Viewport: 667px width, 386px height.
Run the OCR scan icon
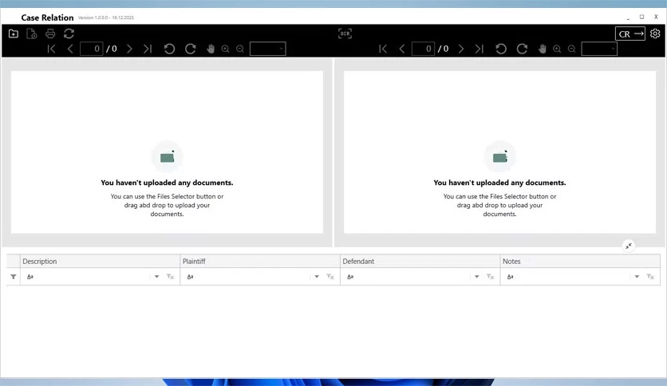[345, 33]
